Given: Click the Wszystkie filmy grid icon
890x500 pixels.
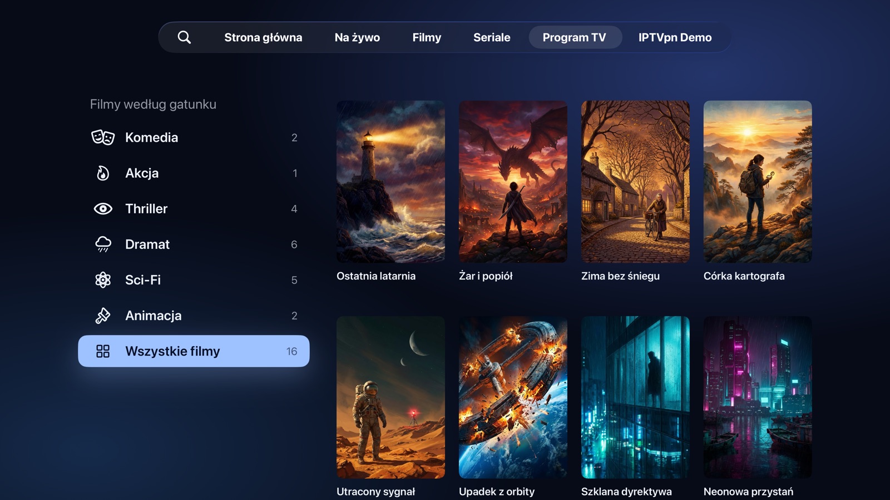Looking at the screenshot, I should [103, 351].
